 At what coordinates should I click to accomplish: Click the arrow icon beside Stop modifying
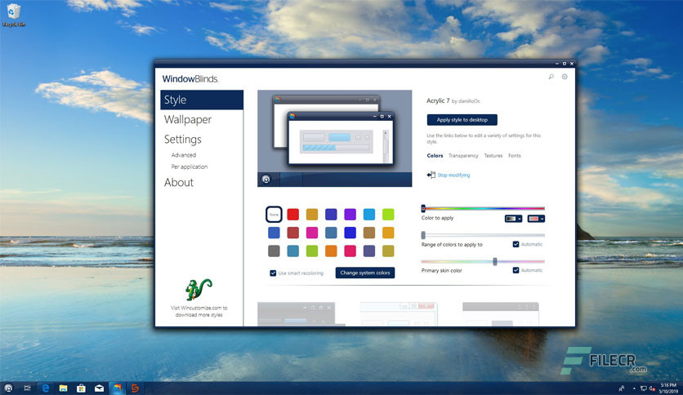coord(431,175)
